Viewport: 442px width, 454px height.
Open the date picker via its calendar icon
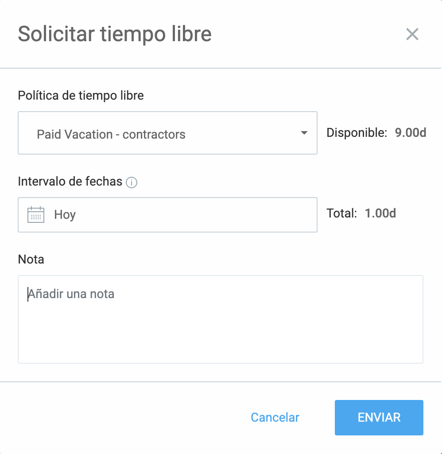[x=35, y=214]
